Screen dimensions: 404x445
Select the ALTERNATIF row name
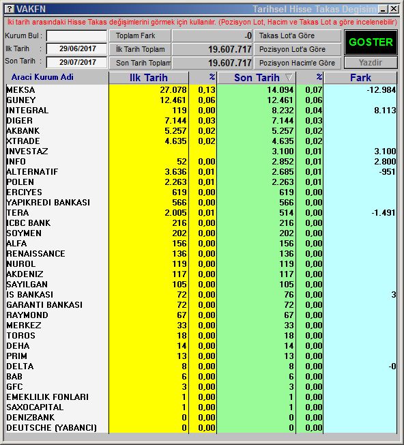pos(32,172)
